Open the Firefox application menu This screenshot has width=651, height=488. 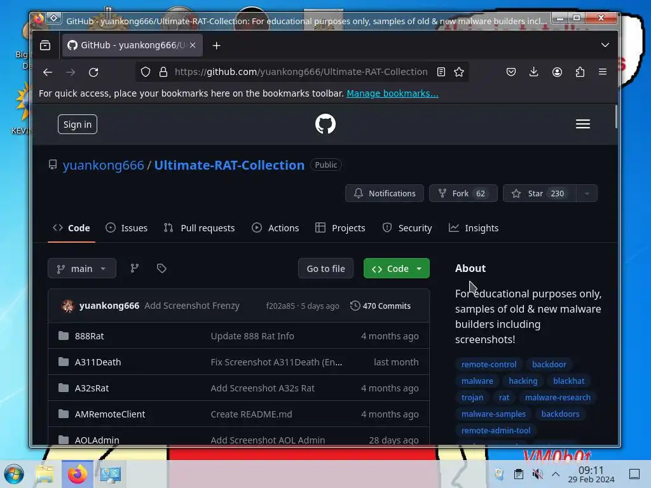(603, 72)
